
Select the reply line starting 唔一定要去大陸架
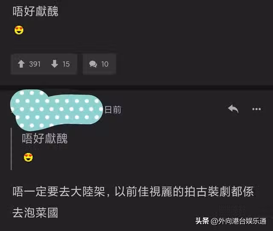pos(133,191)
